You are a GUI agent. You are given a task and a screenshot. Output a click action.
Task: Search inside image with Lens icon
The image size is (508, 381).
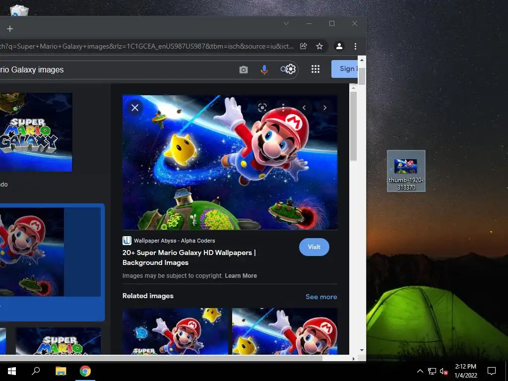262,108
